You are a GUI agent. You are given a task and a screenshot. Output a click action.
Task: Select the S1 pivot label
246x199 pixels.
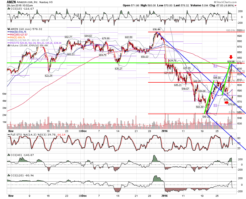coord(215,106)
